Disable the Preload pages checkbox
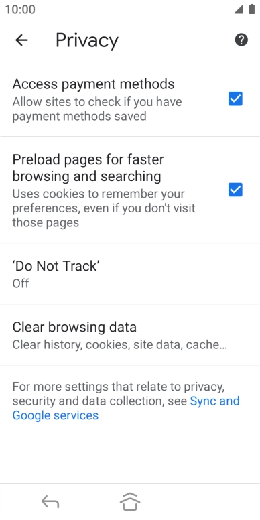Image resolution: width=260 pixels, height=520 pixels. click(235, 190)
